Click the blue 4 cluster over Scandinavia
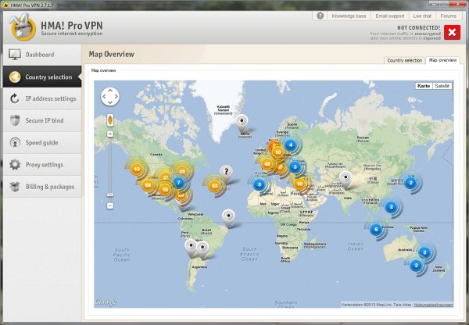The width and height of the screenshot is (469, 325). pos(291,145)
